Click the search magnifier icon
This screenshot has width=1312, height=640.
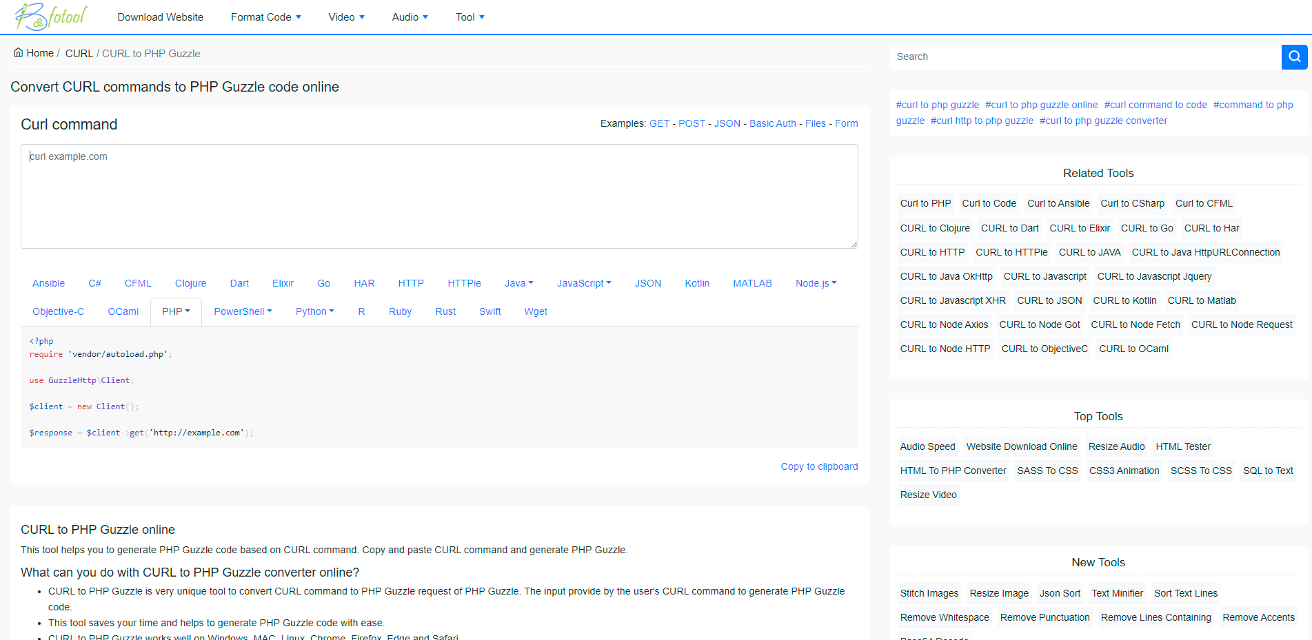[1294, 56]
